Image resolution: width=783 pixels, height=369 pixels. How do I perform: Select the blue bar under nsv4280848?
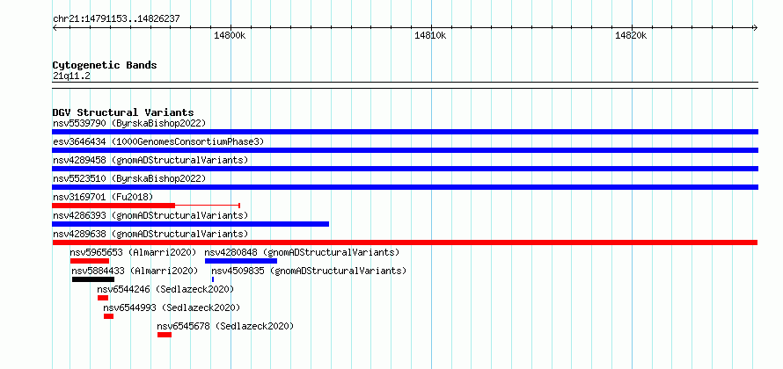click(241, 261)
